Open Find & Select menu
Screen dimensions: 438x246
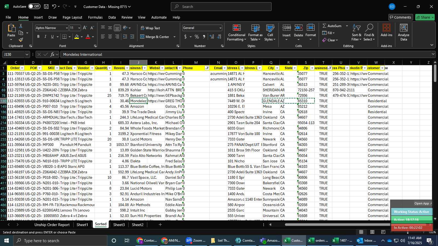click(369, 33)
